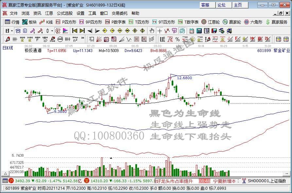Toggle the green tree-shaped toolbar button
Image resolution: width=292 pixels, height=193 pixels.
tap(182, 31)
